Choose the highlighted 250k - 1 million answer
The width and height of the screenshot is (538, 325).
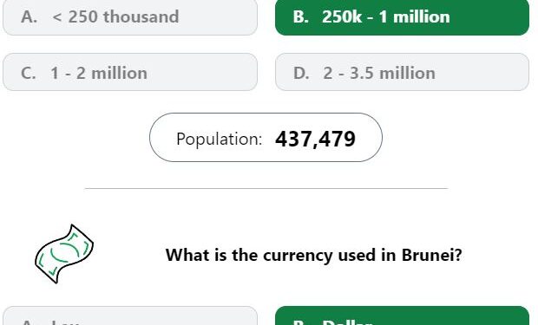coord(402,16)
